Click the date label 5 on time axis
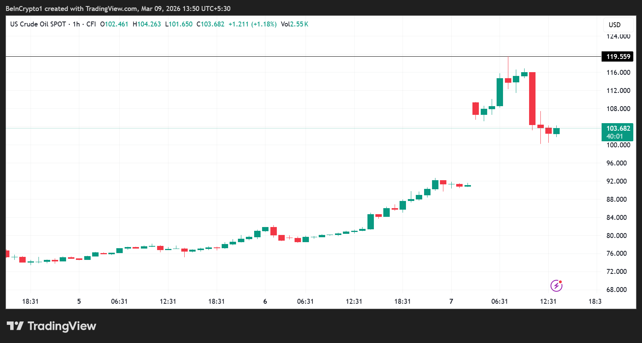Viewport: 642px width, 343px height. (79, 301)
